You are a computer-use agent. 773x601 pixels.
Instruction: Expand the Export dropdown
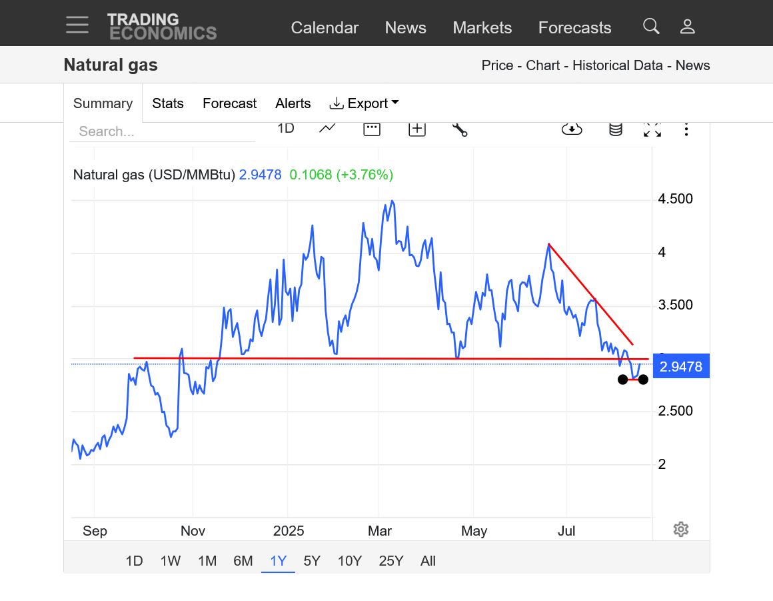[365, 103]
